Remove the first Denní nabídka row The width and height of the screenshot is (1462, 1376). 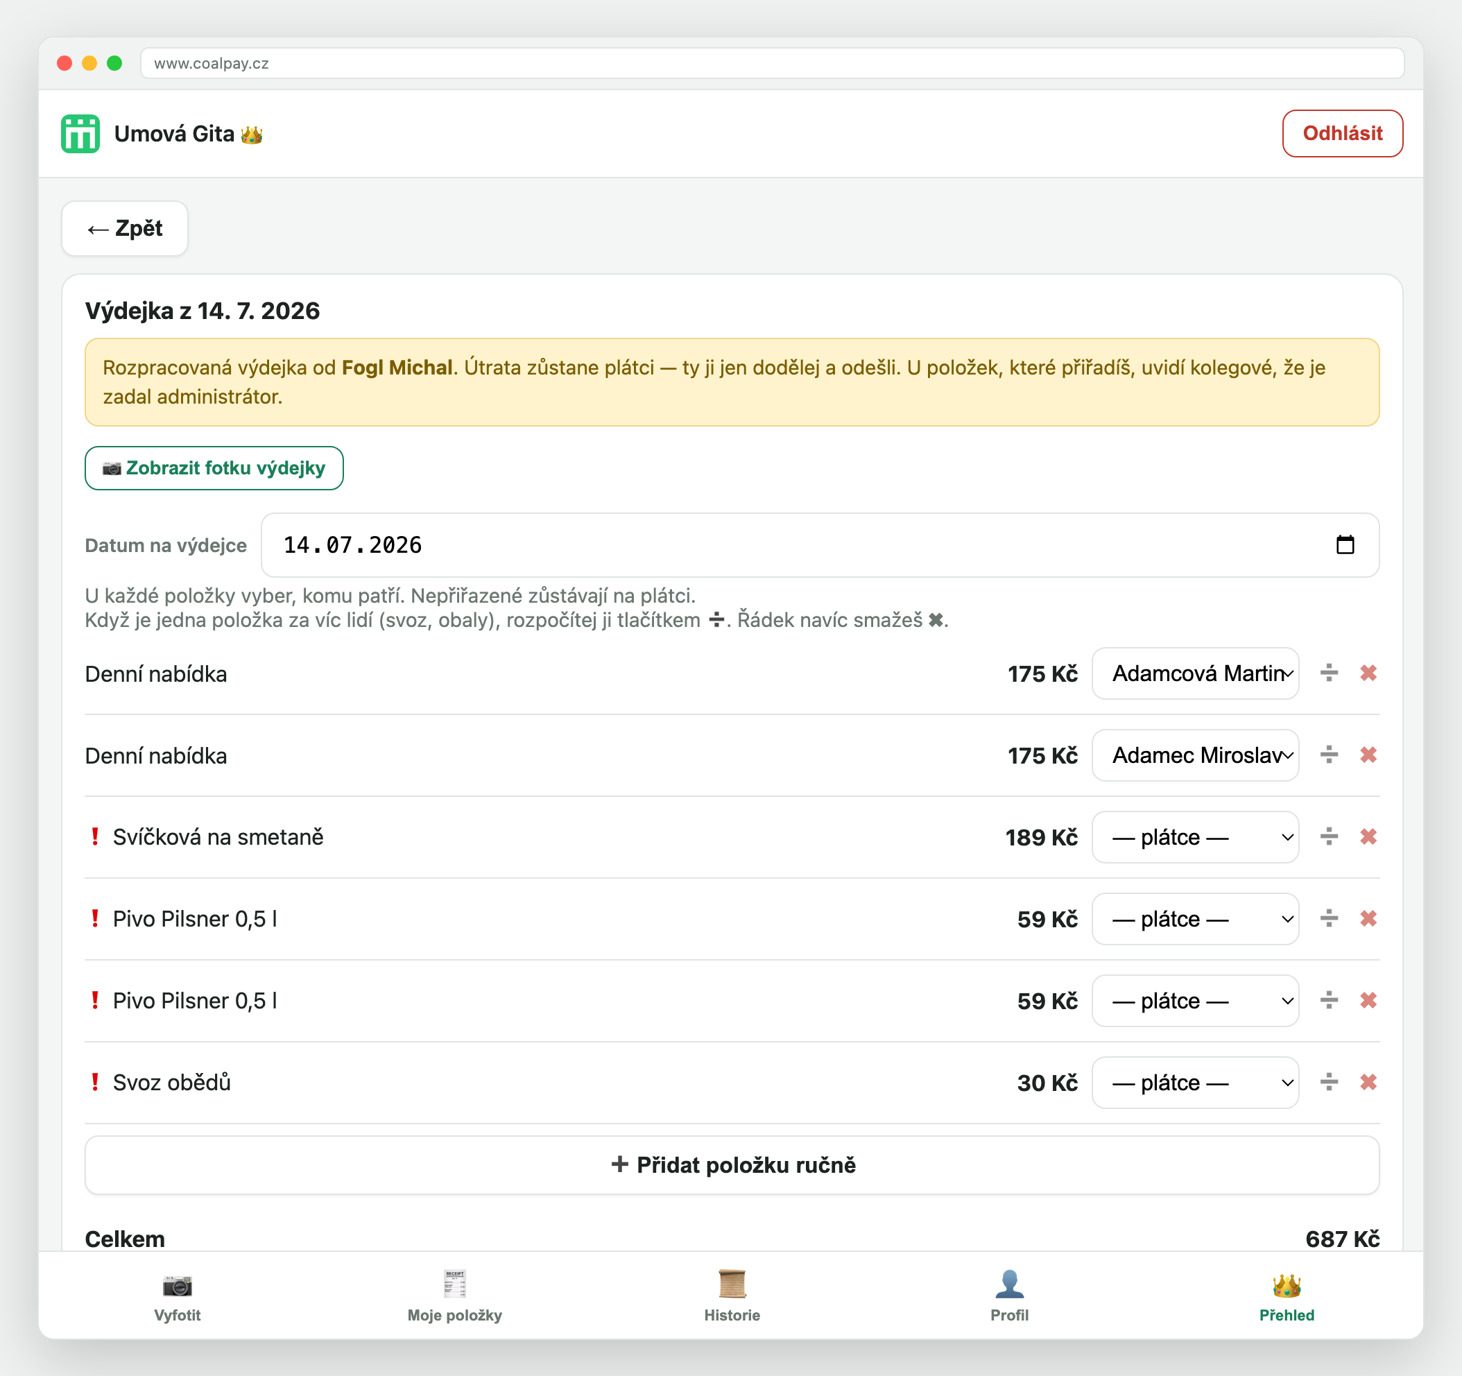[1368, 673]
